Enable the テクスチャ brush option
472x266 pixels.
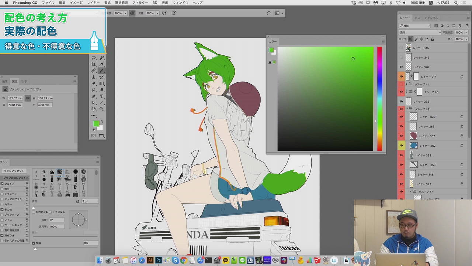click(x=2, y=194)
